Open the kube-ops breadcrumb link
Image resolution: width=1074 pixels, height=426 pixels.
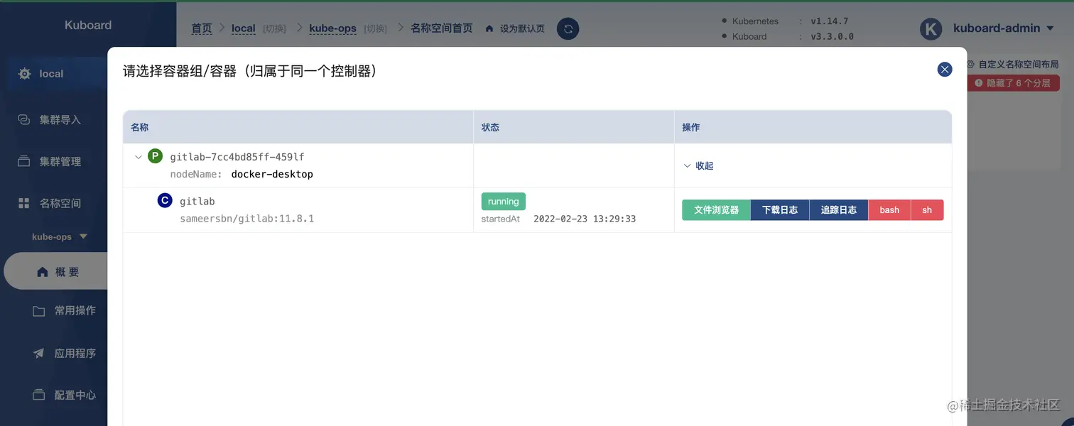coord(332,28)
